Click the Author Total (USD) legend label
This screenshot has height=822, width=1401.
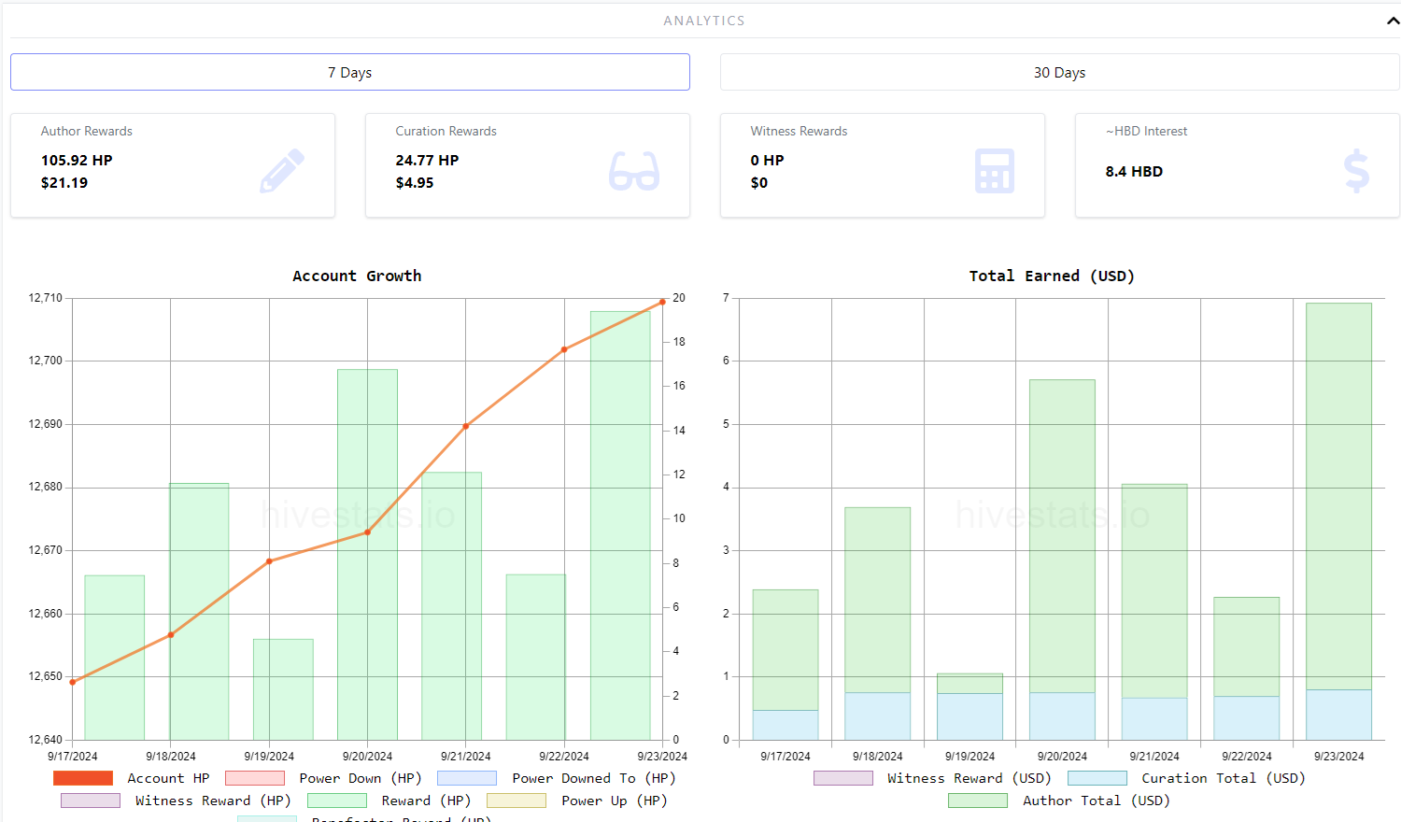coord(1097,801)
